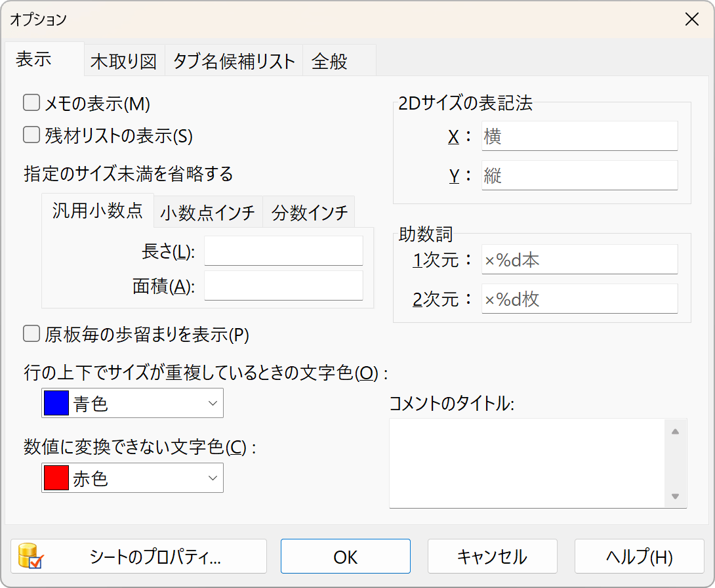The height and width of the screenshot is (588, 715).
Task: Click the blue color swatch
Action: (x=56, y=404)
